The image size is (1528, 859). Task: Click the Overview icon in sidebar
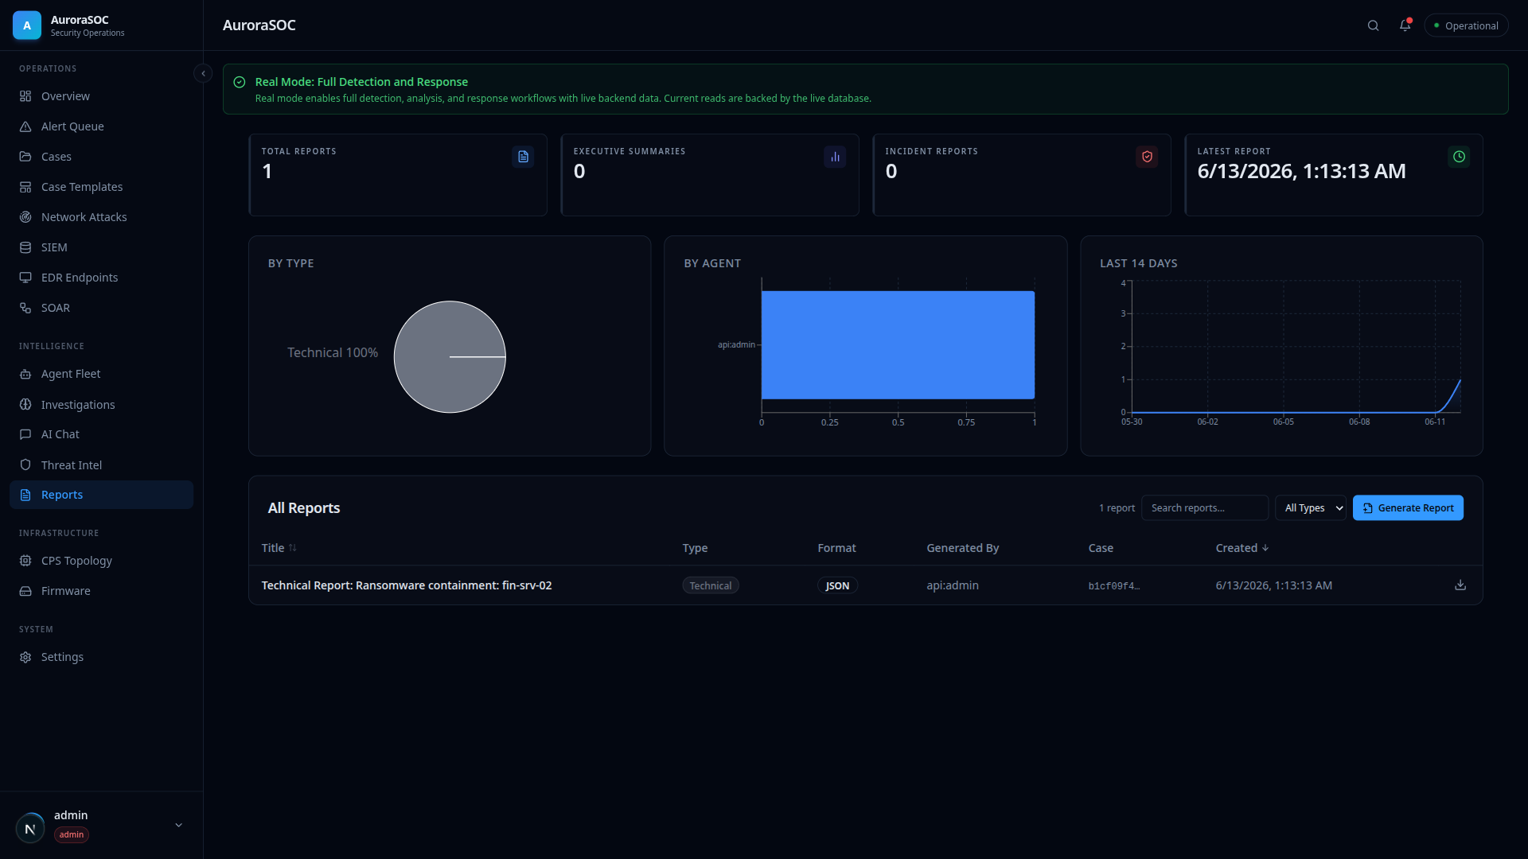click(x=25, y=96)
